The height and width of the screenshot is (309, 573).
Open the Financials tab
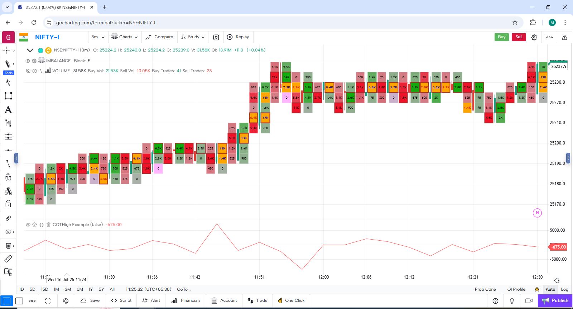[186, 301]
